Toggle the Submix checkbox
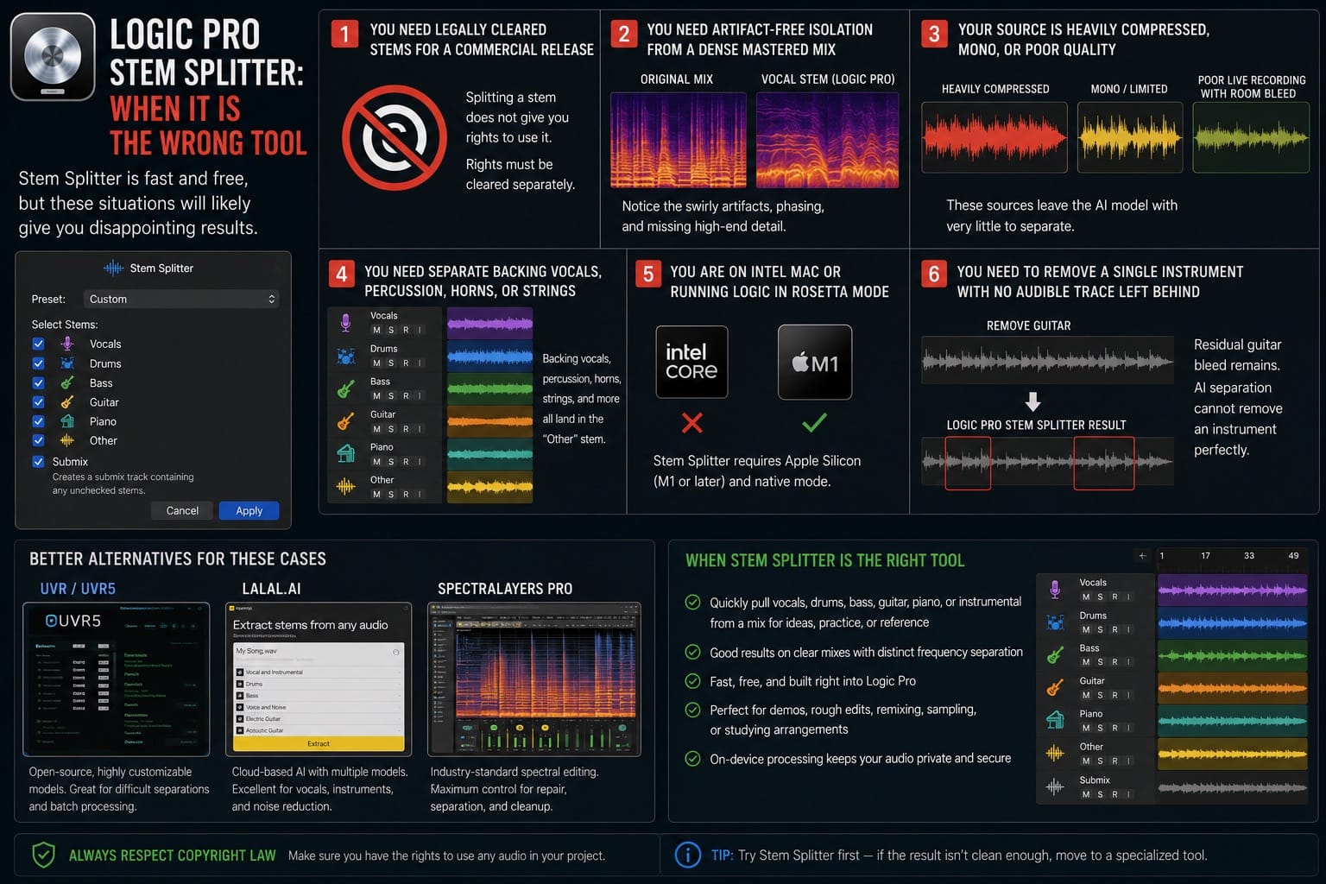The image size is (1326, 884). (38, 462)
